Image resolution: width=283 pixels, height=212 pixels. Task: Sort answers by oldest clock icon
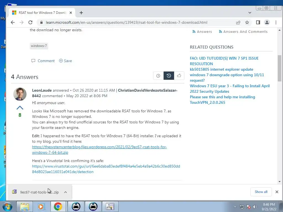tap(158, 76)
